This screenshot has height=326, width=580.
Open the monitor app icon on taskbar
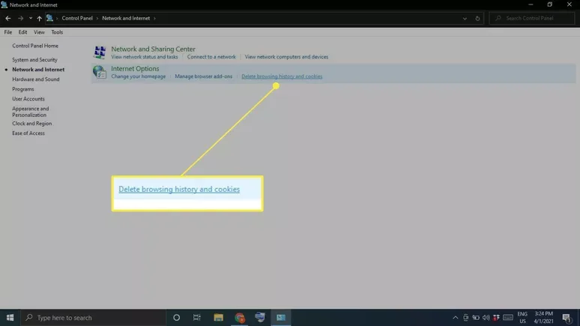(260, 318)
